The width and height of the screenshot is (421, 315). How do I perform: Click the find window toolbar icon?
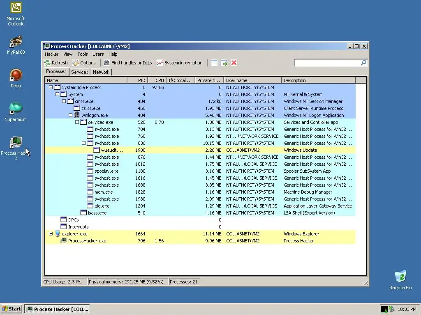click(x=214, y=63)
